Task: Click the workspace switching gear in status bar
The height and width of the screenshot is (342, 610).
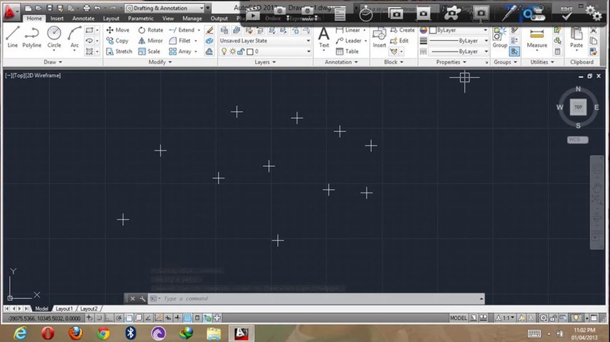Action: [543, 318]
